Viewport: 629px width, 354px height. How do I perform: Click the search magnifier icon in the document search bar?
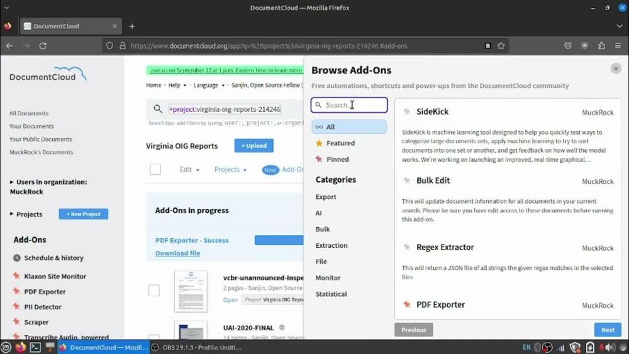[158, 109]
